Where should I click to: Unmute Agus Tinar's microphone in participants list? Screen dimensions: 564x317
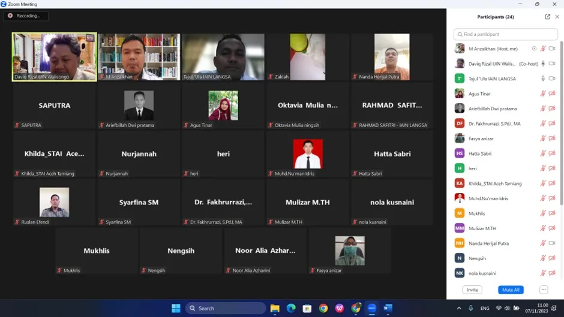[x=543, y=94]
